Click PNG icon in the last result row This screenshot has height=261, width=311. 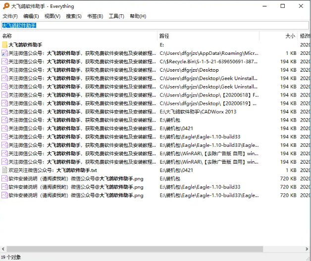point(4,195)
